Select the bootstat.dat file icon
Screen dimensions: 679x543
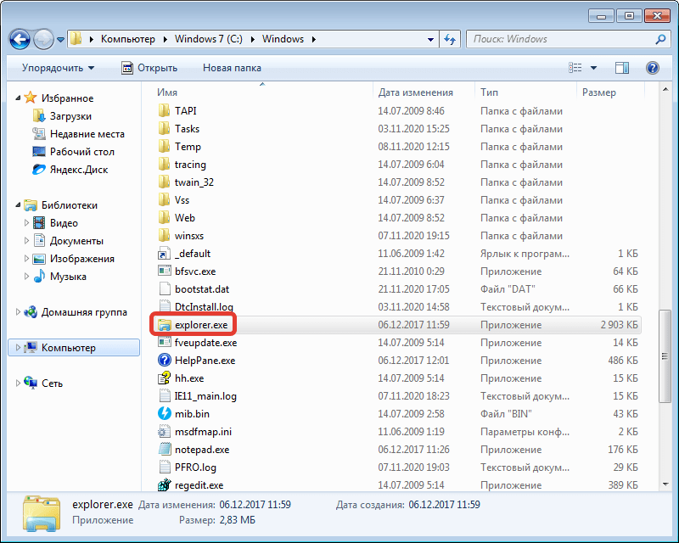(x=164, y=288)
